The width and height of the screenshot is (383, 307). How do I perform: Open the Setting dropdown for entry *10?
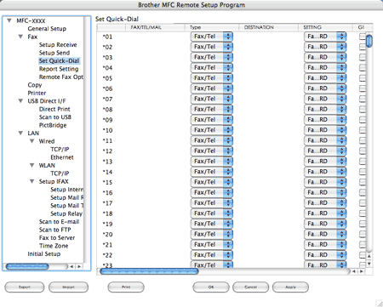point(325,130)
